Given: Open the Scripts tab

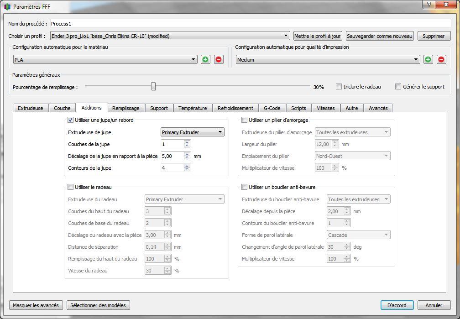Looking at the screenshot, I should (298, 108).
